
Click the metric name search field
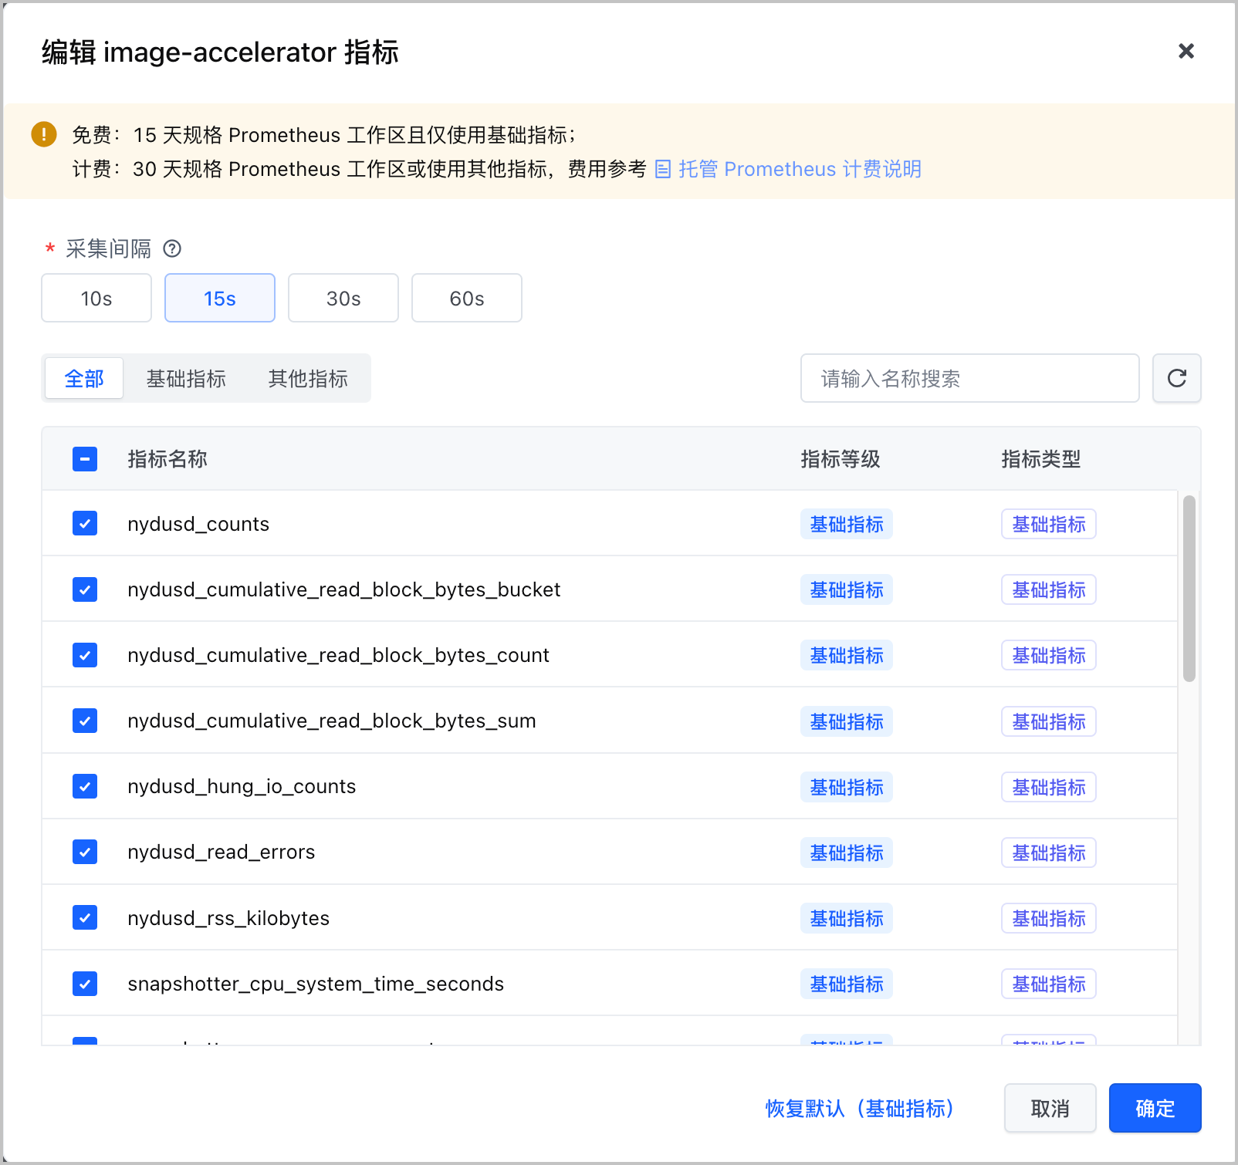pyautogui.click(x=969, y=378)
